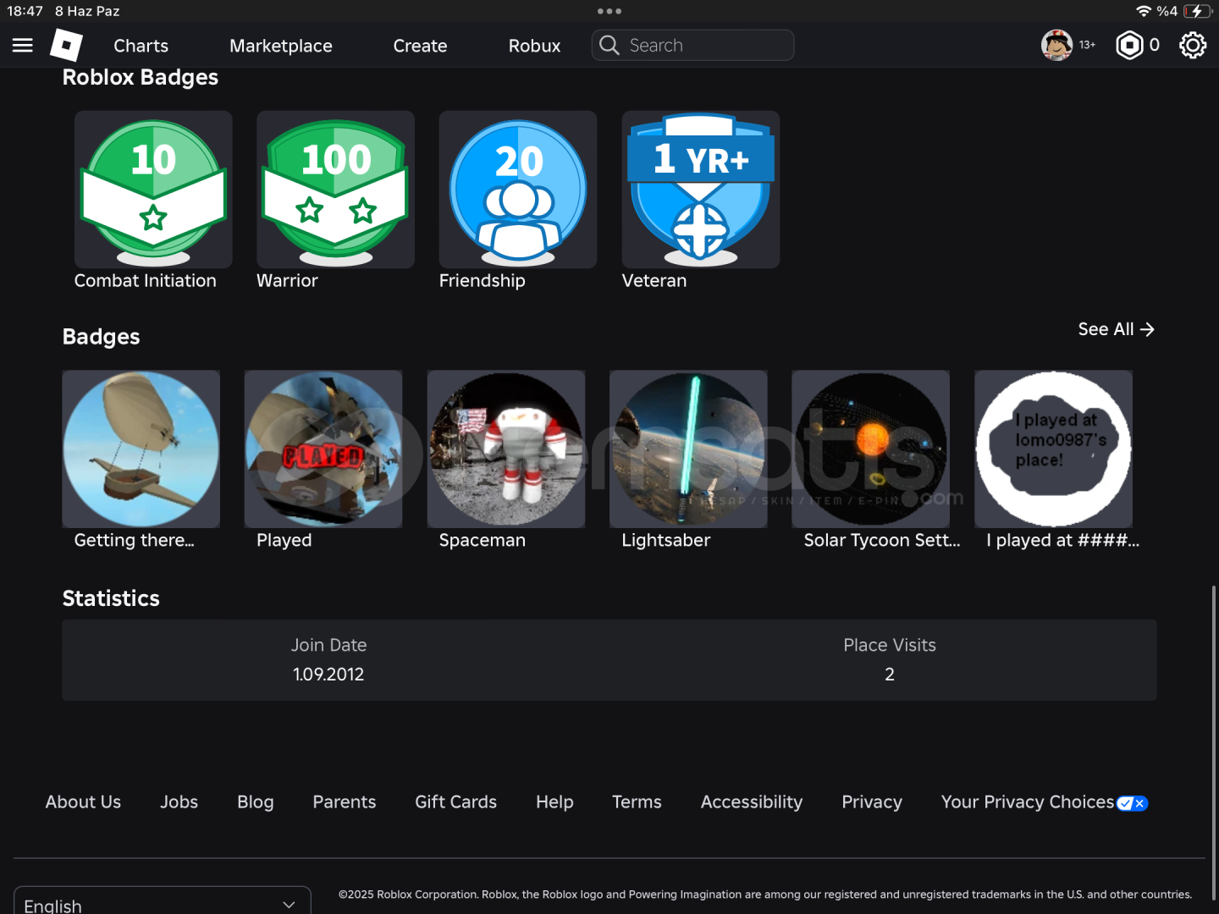Viewport: 1219px width, 914px height.
Task: Click the search magnifier icon
Action: (609, 45)
